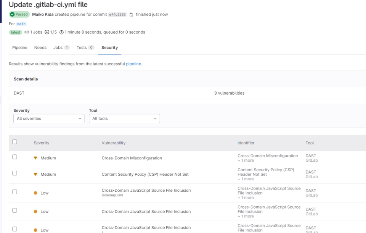Click the Medium severity triangle icon for Cross-Domain Misconfiguration

coord(35,158)
